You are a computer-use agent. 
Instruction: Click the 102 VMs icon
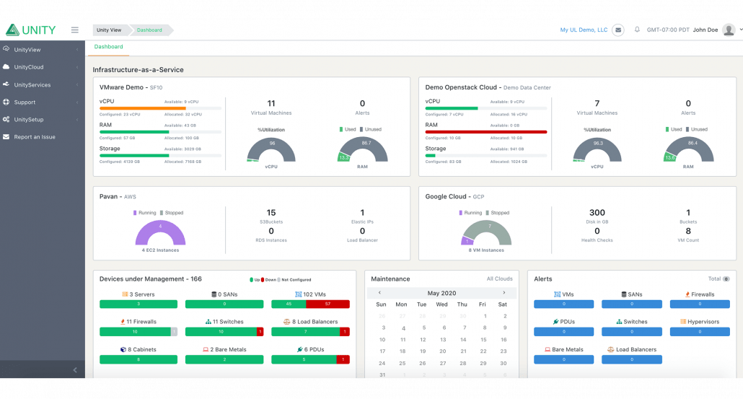pyautogui.click(x=298, y=294)
